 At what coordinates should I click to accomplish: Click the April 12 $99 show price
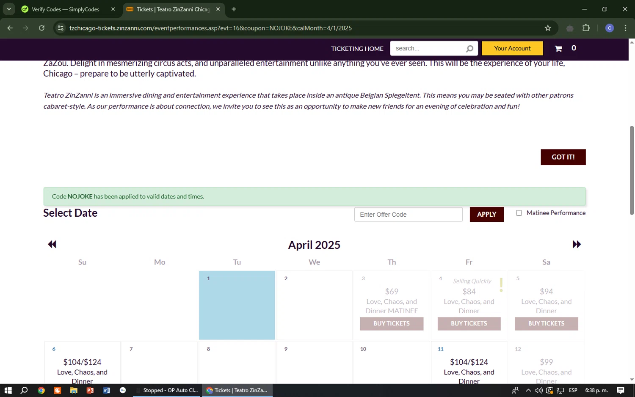click(x=546, y=362)
